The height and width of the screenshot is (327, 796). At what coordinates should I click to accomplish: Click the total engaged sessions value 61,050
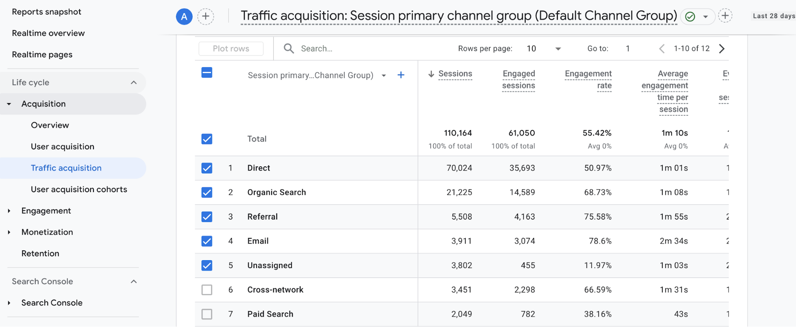tap(522, 133)
